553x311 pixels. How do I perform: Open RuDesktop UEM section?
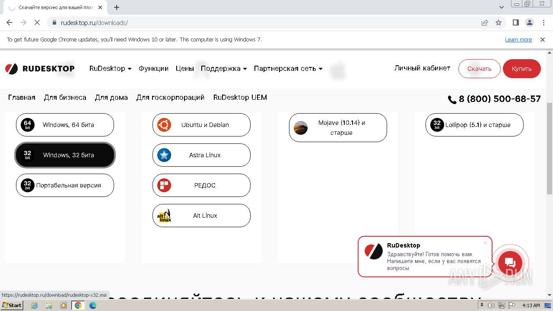[x=240, y=97]
